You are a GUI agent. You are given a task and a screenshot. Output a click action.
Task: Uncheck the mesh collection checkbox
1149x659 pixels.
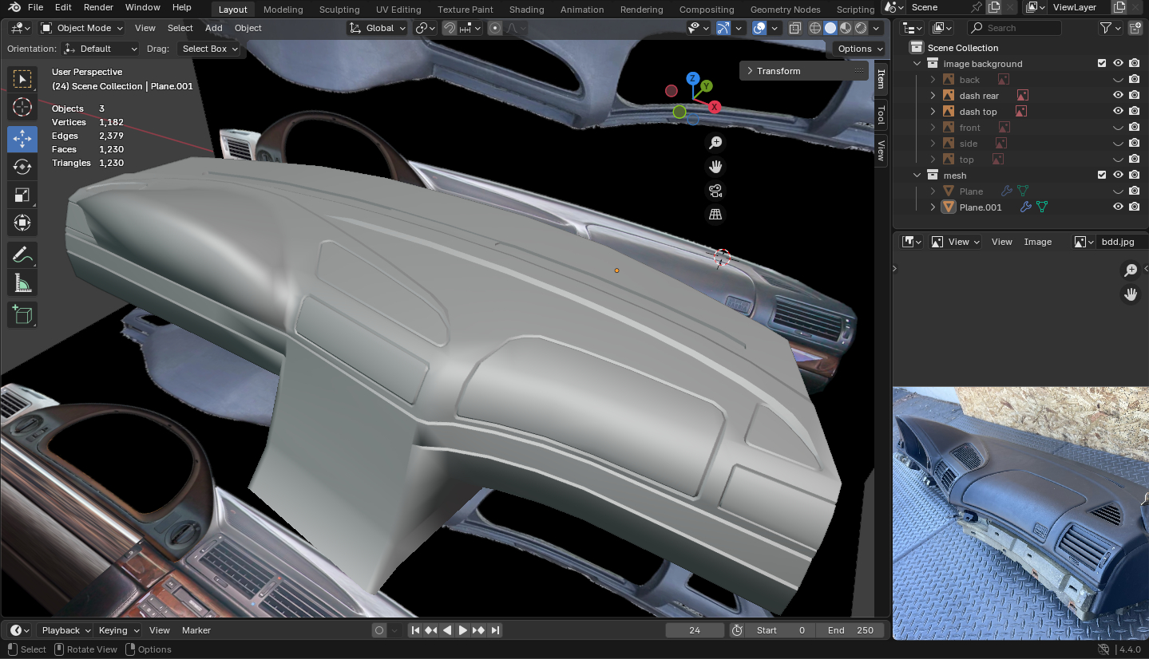click(1102, 176)
